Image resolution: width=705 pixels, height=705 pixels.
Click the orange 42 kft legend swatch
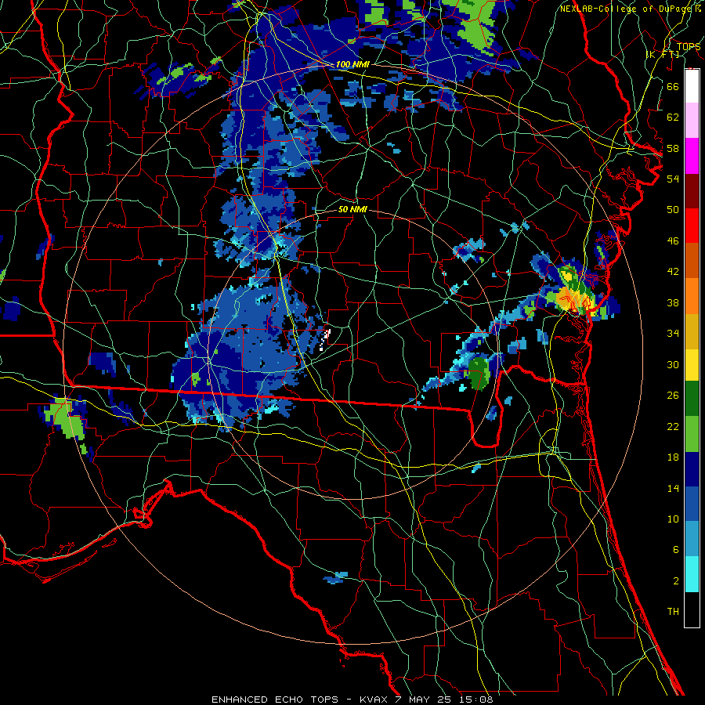click(692, 295)
